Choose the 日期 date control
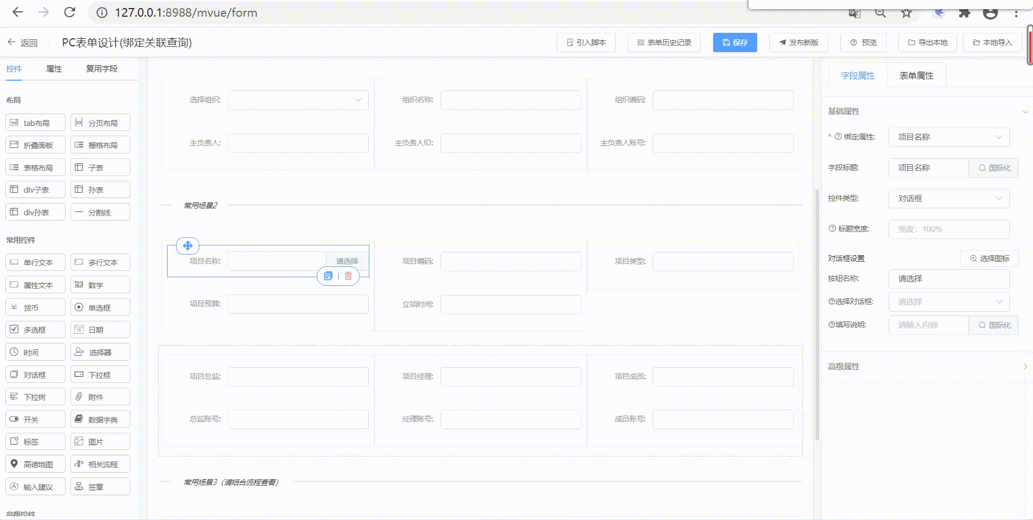 (x=100, y=329)
